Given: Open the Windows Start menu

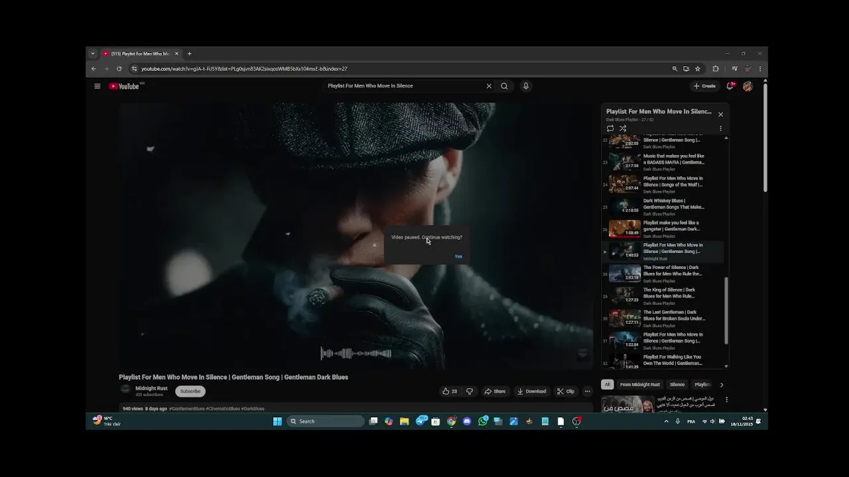Looking at the screenshot, I should tap(277, 421).
